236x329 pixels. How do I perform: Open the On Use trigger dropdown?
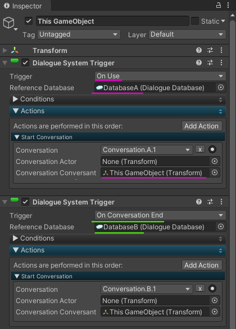pyautogui.click(x=160, y=76)
